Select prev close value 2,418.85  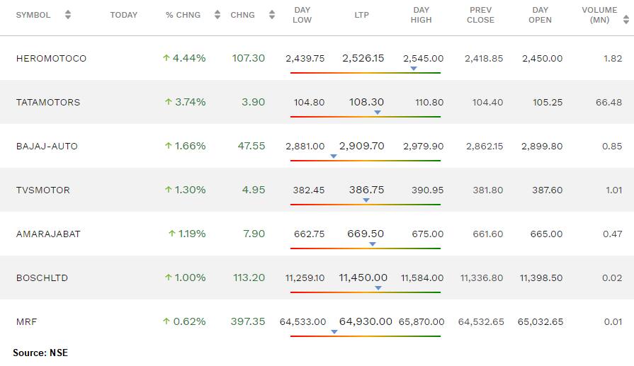(x=484, y=59)
